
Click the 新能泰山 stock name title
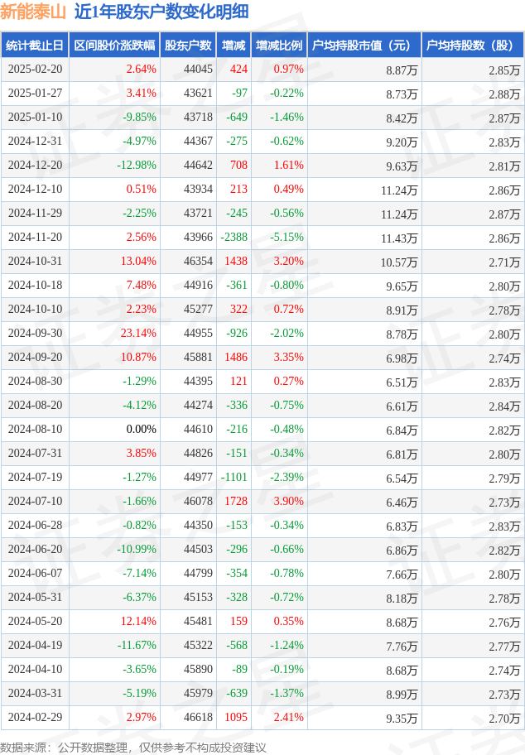click(33, 12)
